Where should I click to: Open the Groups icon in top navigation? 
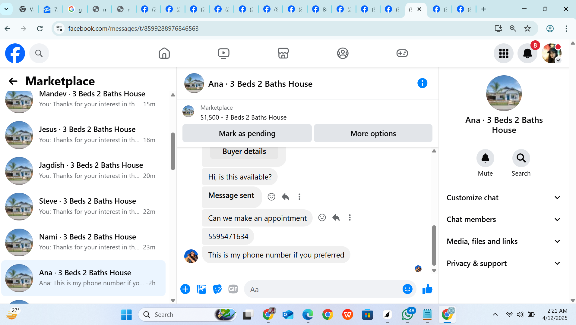coord(343,53)
